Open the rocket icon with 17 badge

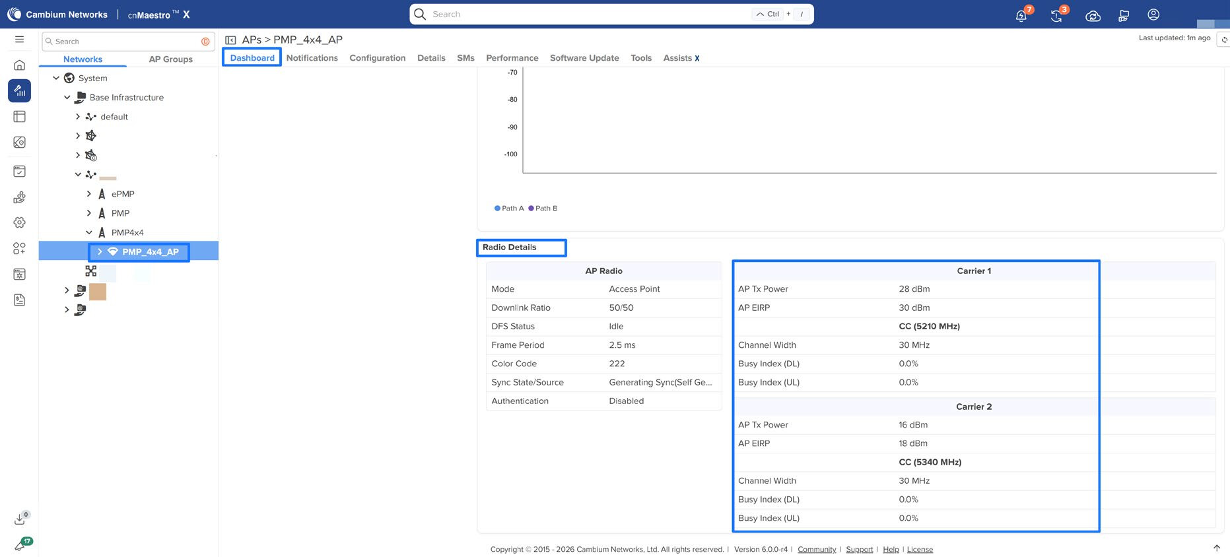coord(20,545)
